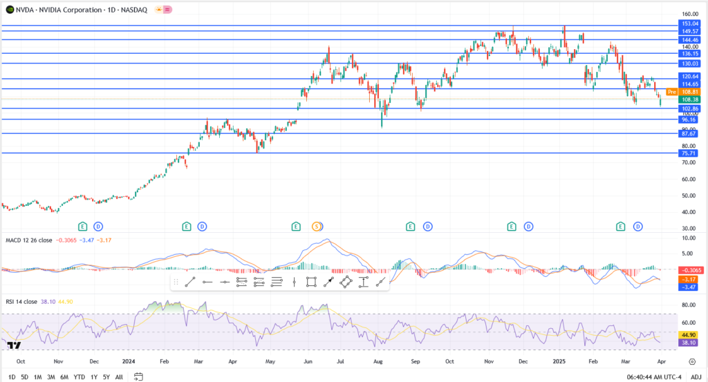Open chart settings hexagon gear icon

click(x=691, y=361)
